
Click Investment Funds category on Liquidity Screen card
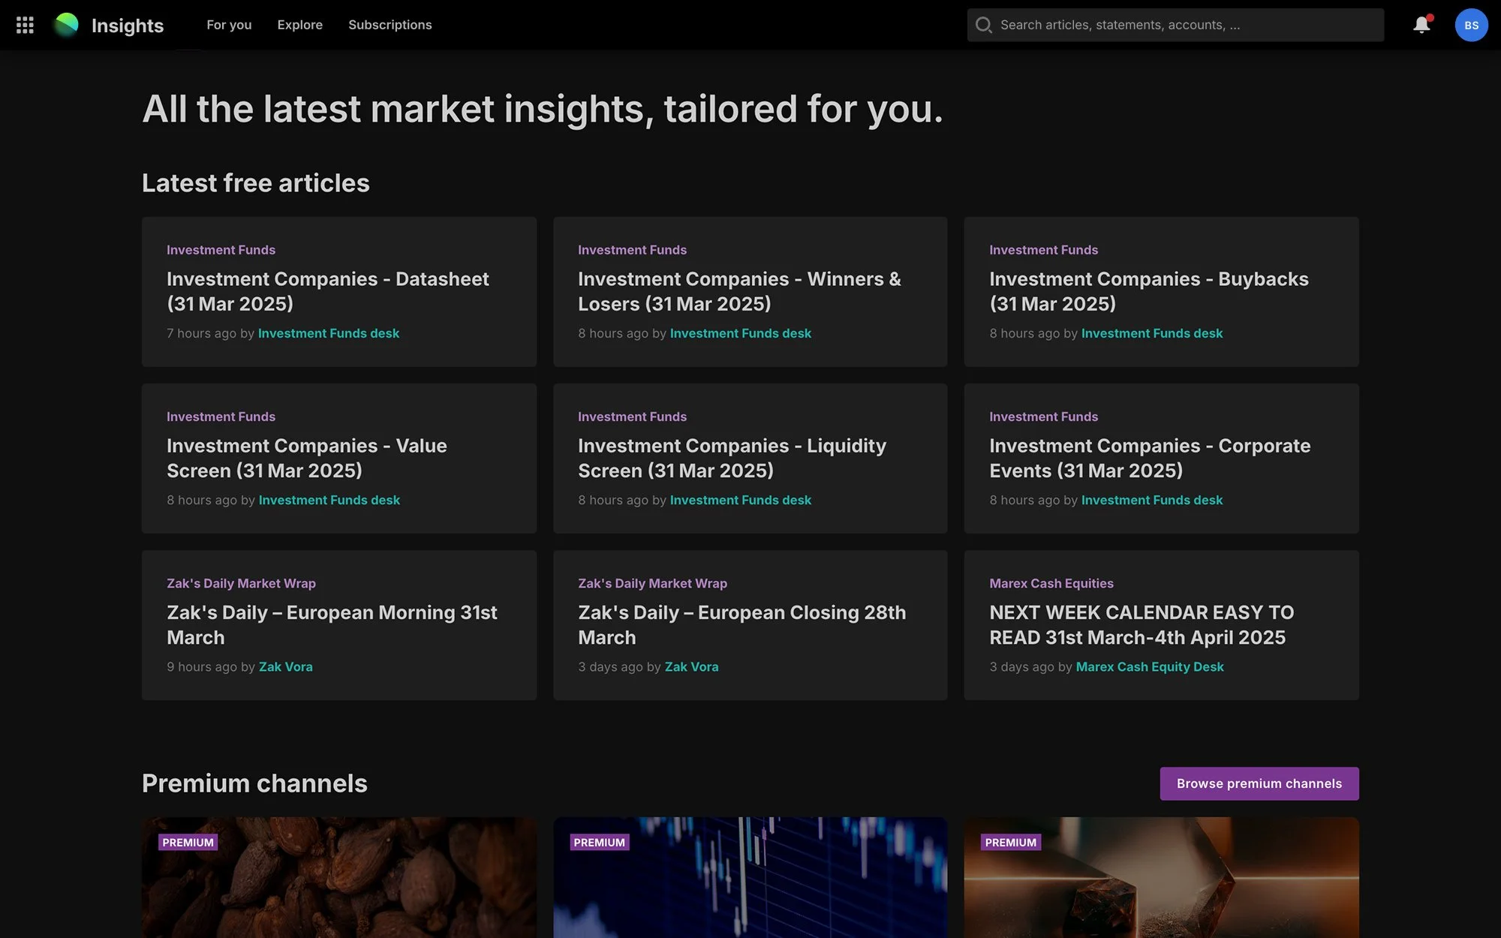point(632,416)
